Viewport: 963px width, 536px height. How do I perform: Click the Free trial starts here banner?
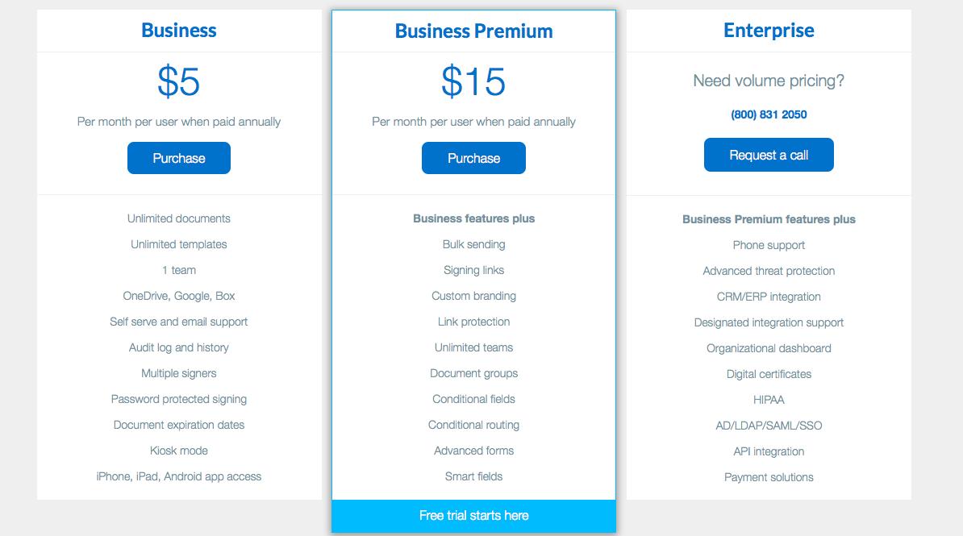click(473, 516)
